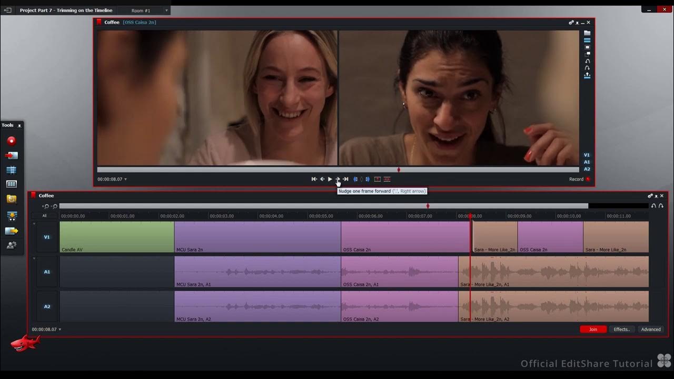Screen dimensions: 674x379
Task: Click the fullscreen icon in viewer sidebar
Action: tap(587, 47)
